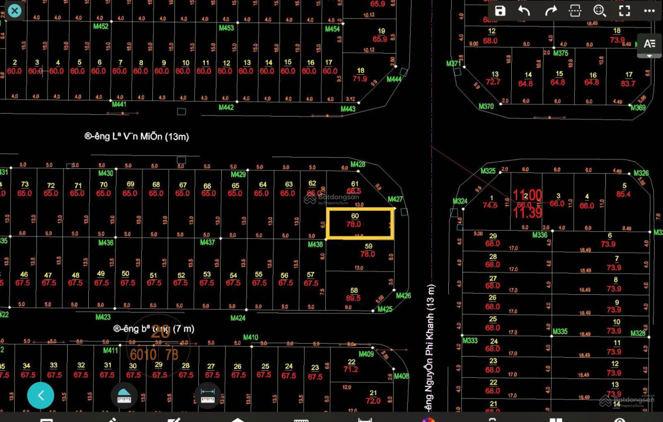Click lot 59 with area 78.0
Screen dimensions: 663x422
point(368,251)
